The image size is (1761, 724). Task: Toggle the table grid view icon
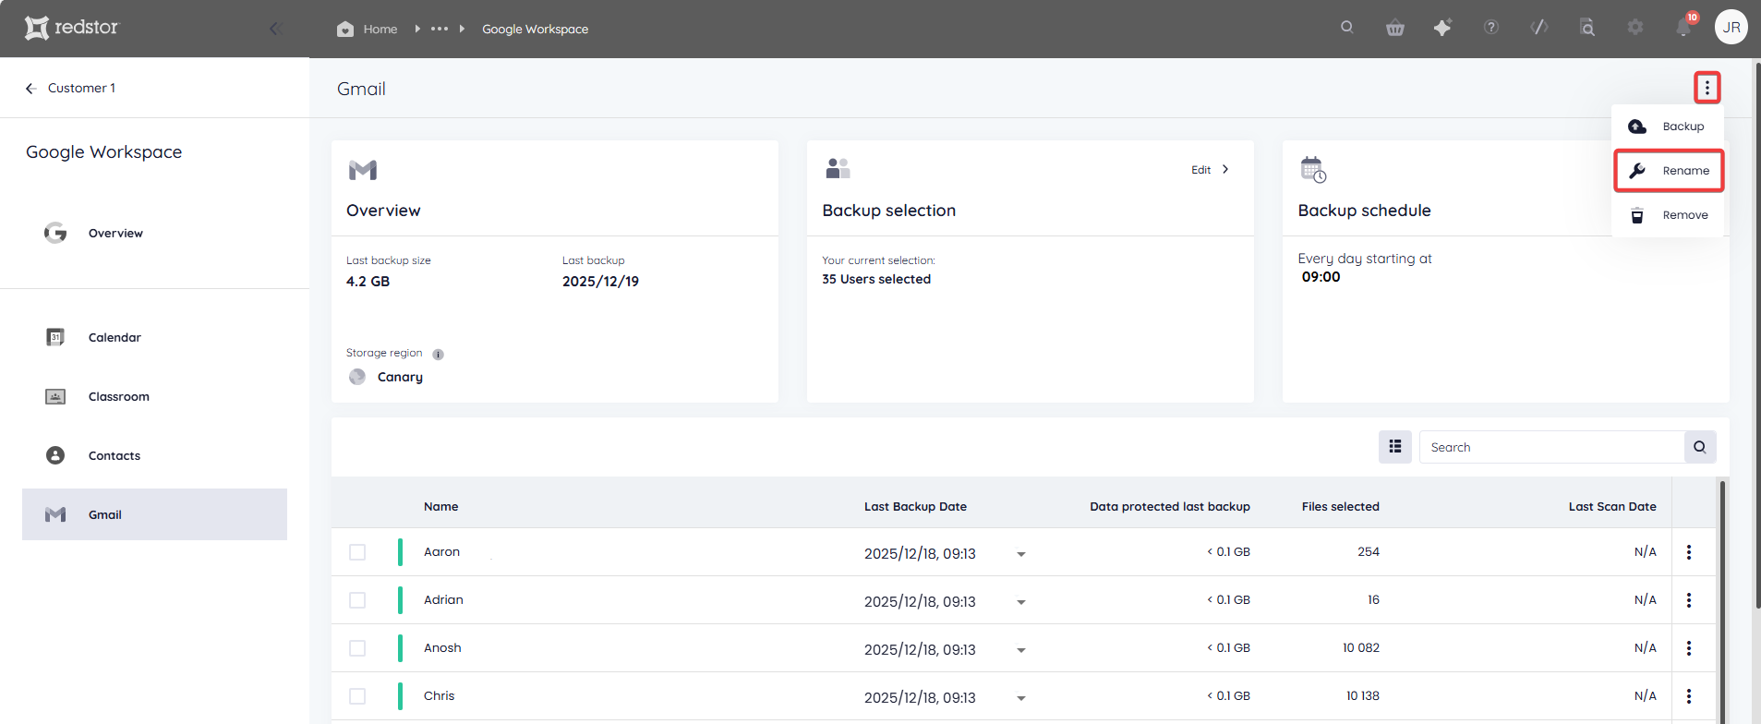click(1395, 447)
